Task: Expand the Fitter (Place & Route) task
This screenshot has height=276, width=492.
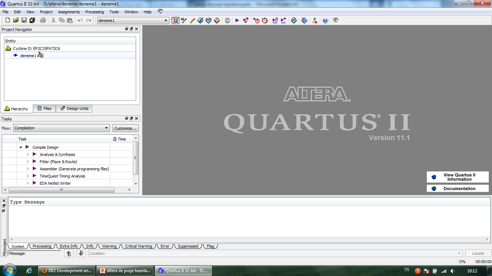Action: coord(28,162)
